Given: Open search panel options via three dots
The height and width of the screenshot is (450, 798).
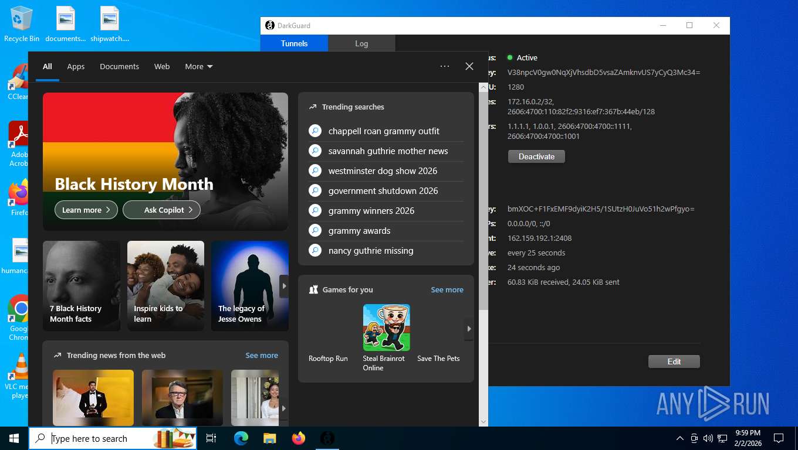Looking at the screenshot, I should coord(445,66).
